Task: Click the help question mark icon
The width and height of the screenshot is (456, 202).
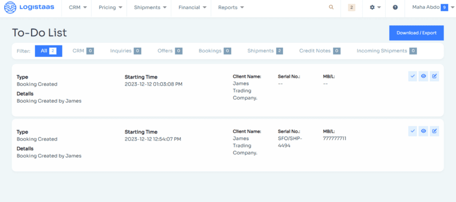Action: pyautogui.click(x=395, y=8)
